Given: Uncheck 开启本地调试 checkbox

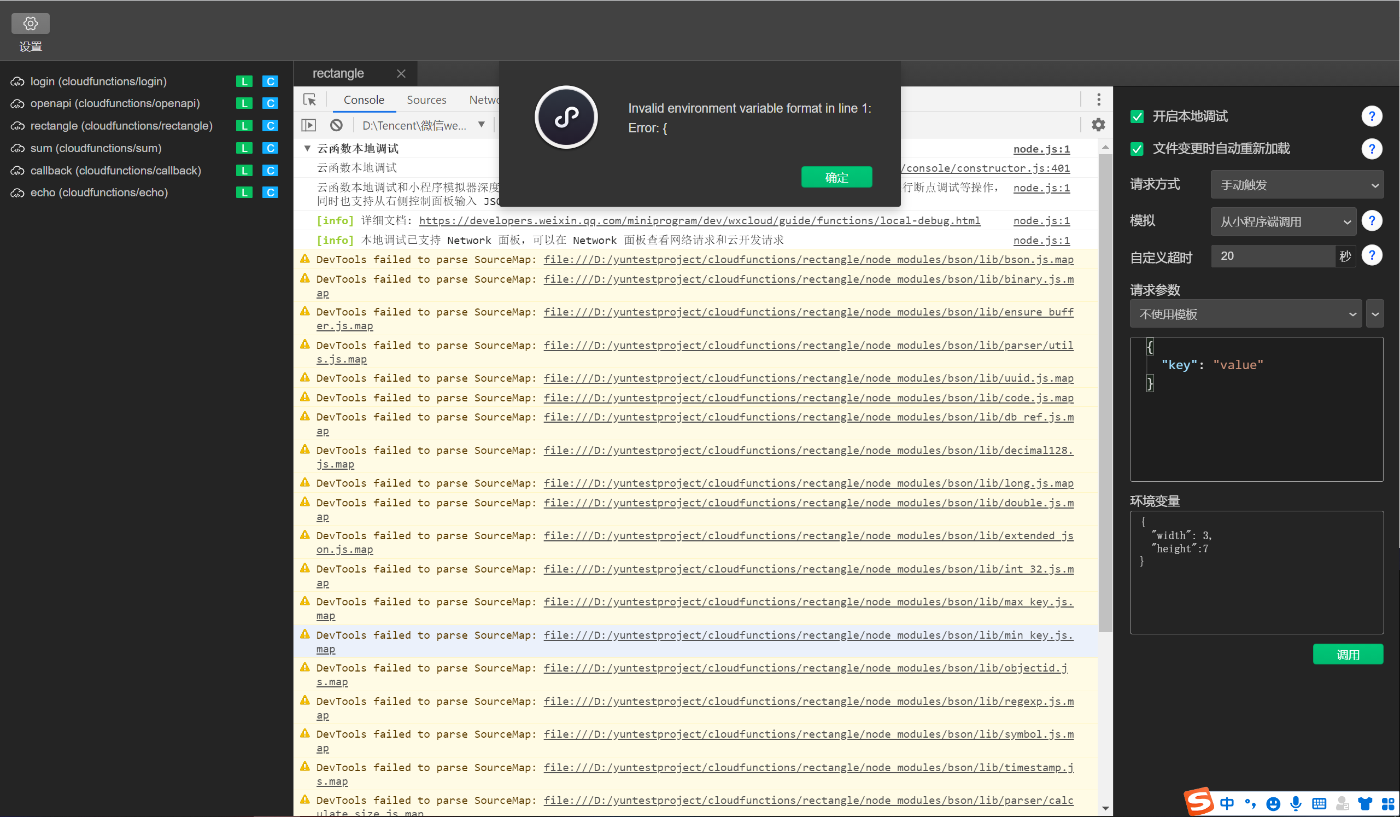Looking at the screenshot, I should (x=1137, y=116).
